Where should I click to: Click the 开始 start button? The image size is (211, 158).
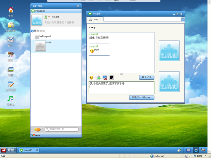click(x=9, y=150)
